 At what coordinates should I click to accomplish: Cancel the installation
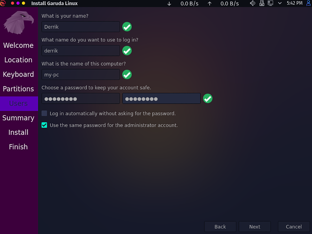[294, 227]
